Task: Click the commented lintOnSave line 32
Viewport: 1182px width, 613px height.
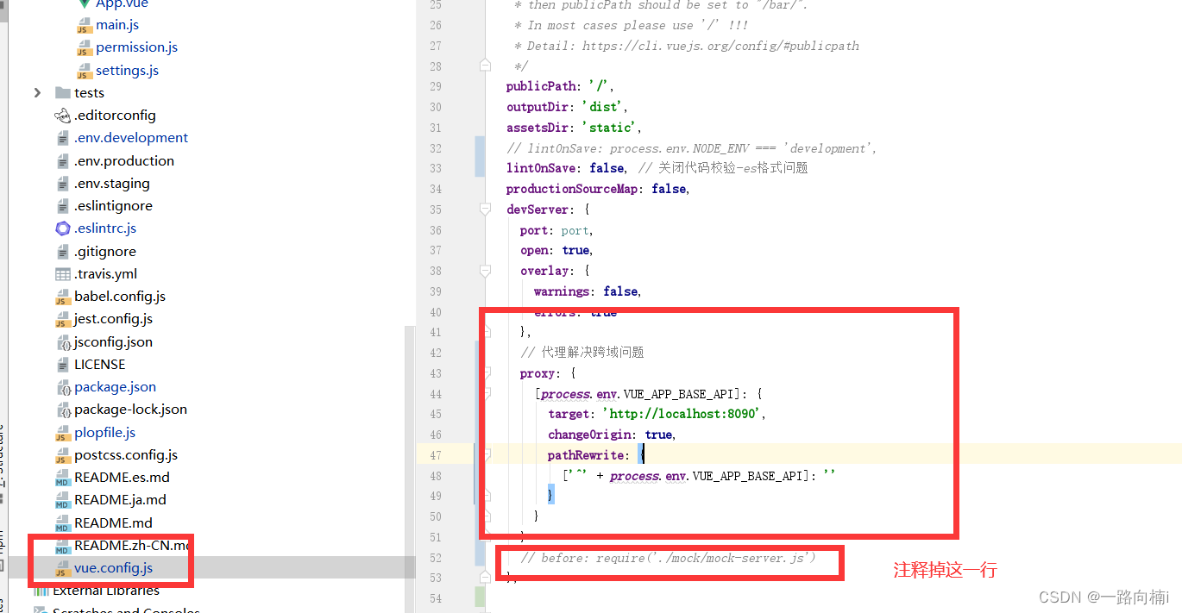Action: 692,148
